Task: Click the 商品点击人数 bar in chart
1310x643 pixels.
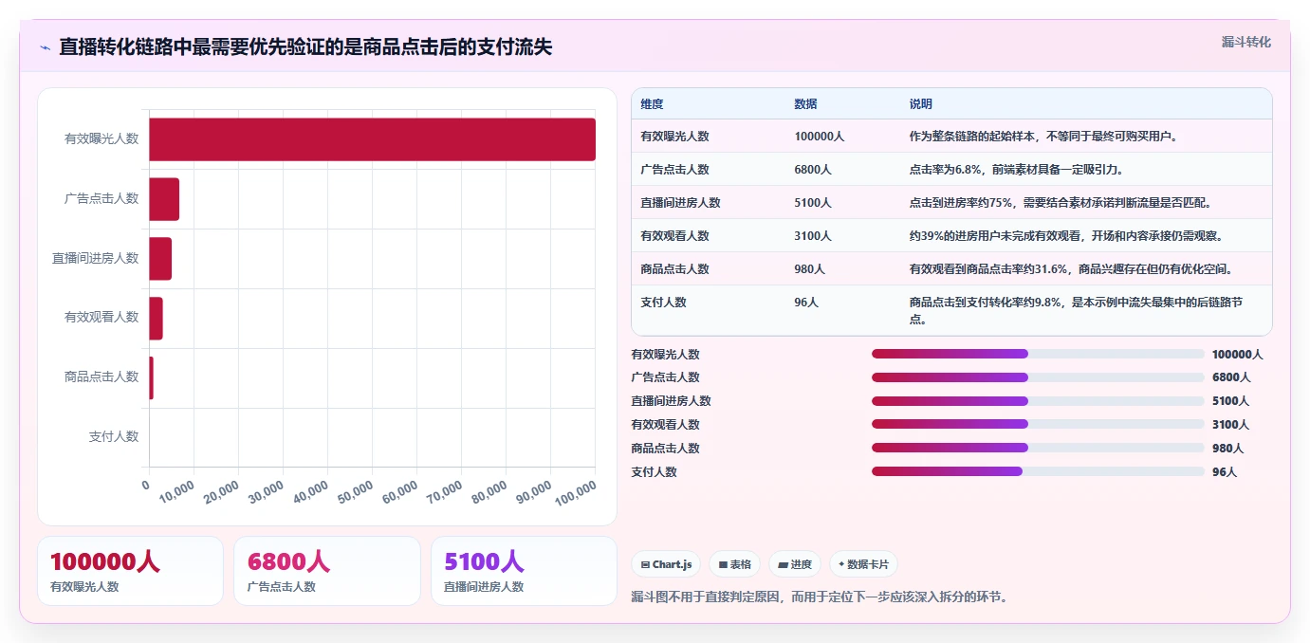Action: click(x=151, y=378)
